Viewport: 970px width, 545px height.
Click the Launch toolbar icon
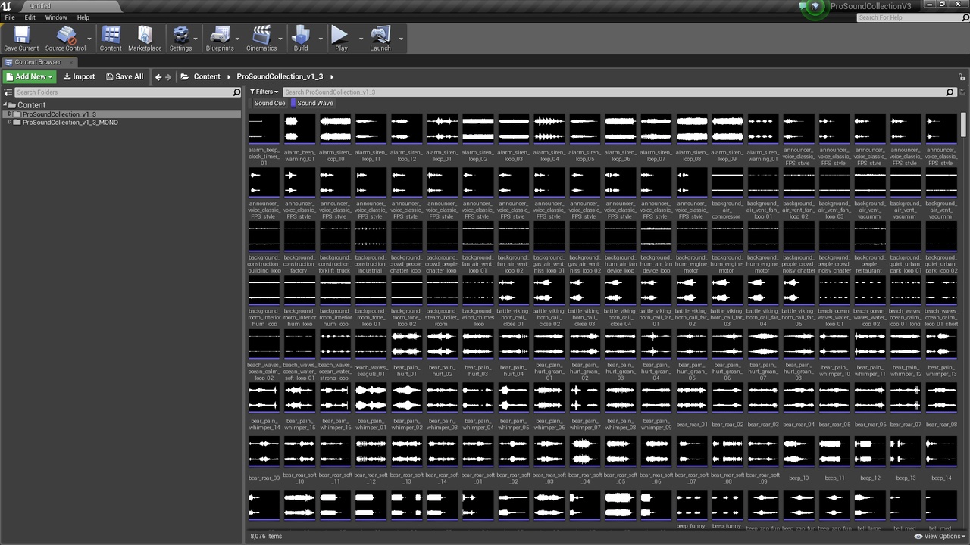380,35
